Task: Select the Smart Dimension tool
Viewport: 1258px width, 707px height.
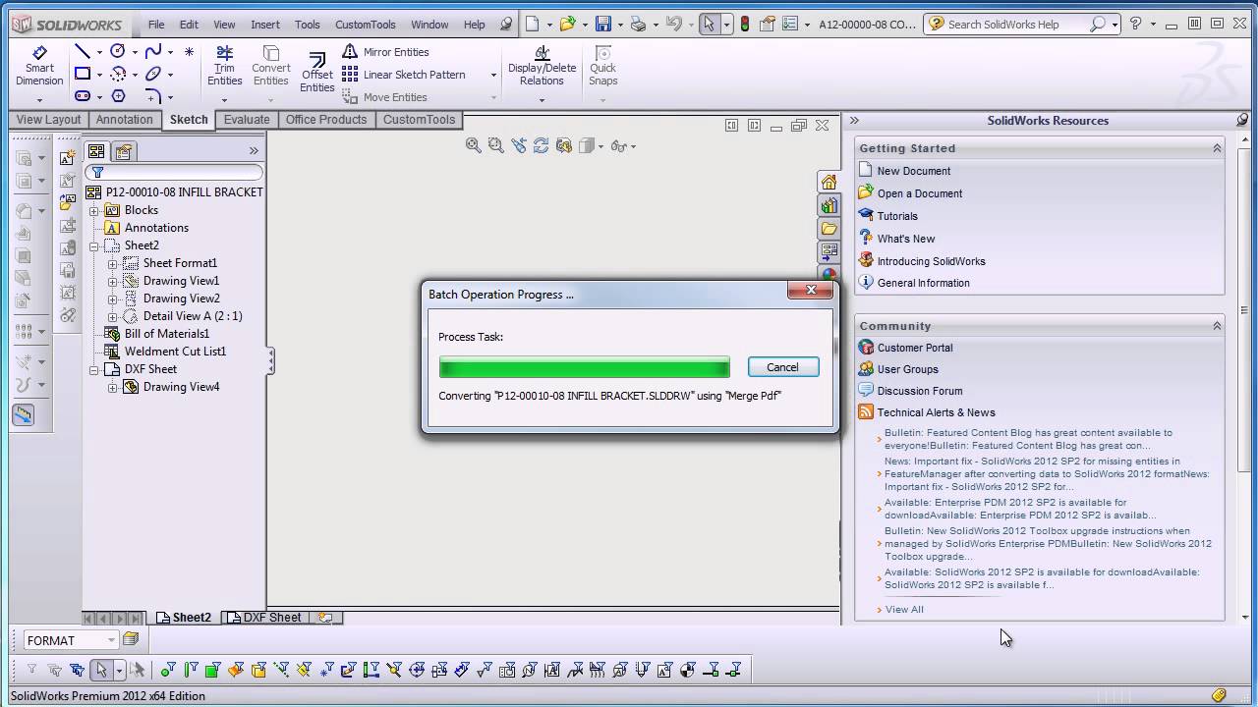Action: (39, 66)
